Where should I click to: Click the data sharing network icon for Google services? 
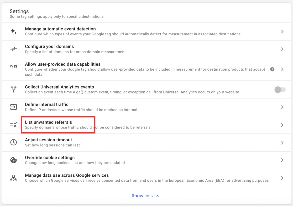pyautogui.click(x=14, y=178)
